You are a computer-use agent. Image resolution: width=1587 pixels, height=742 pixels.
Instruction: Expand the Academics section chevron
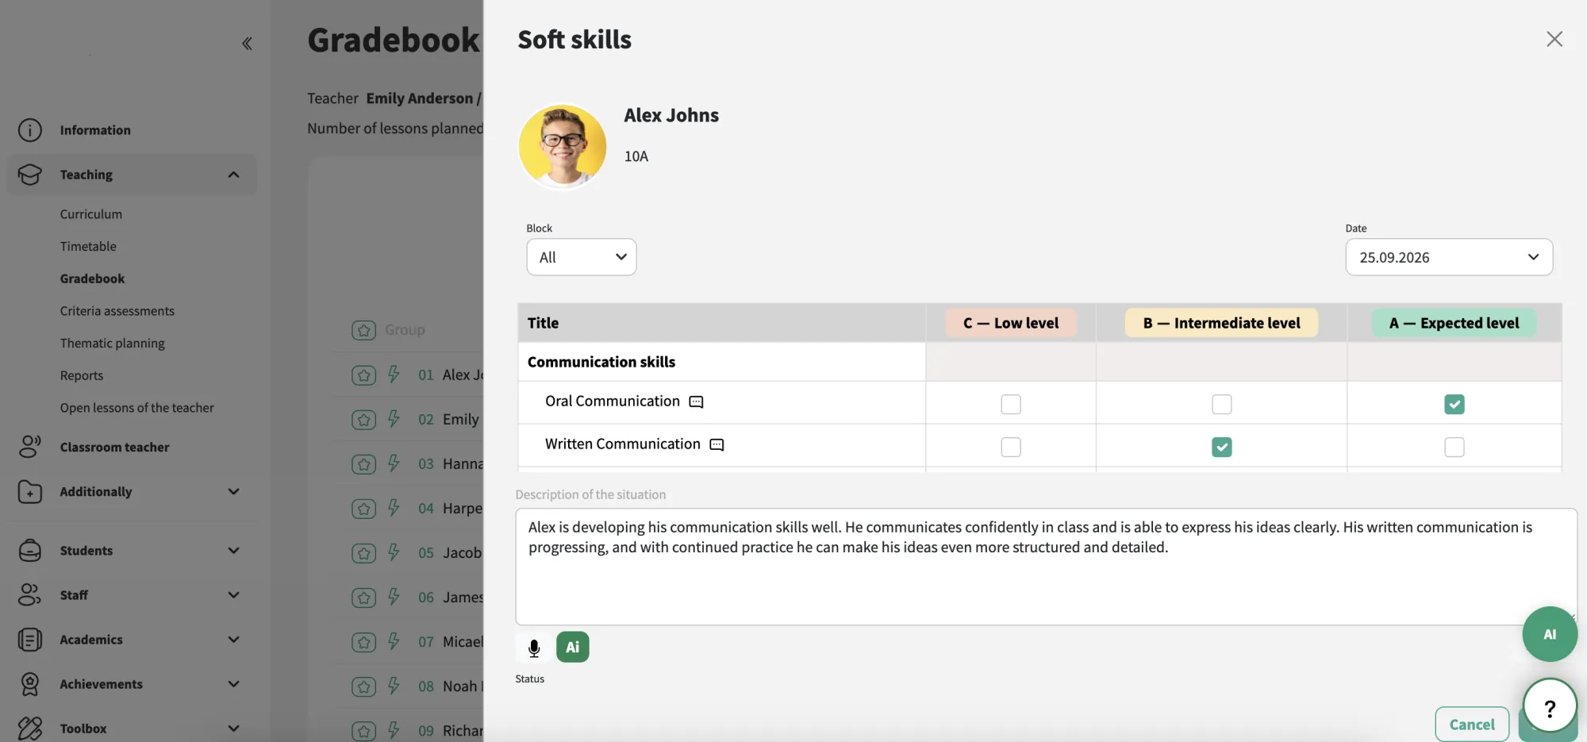[233, 639]
